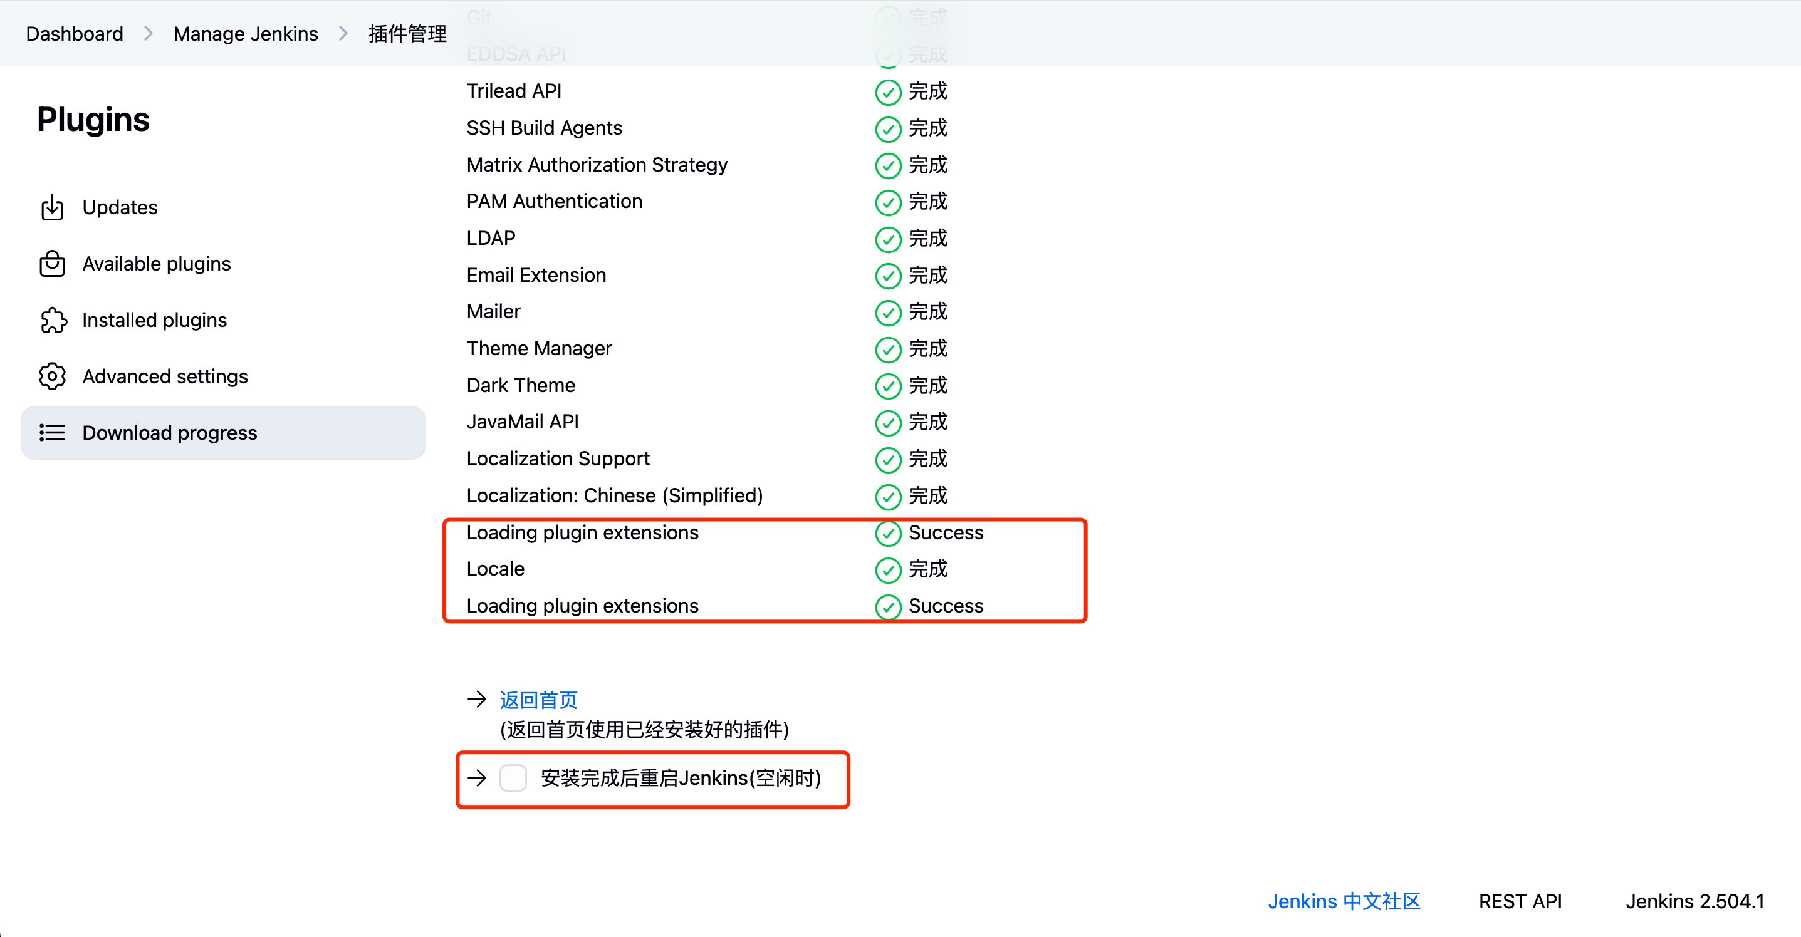Image resolution: width=1801 pixels, height=937 pixels.
Task: Click the Available plugins bag icon
Action: (52, 264)
